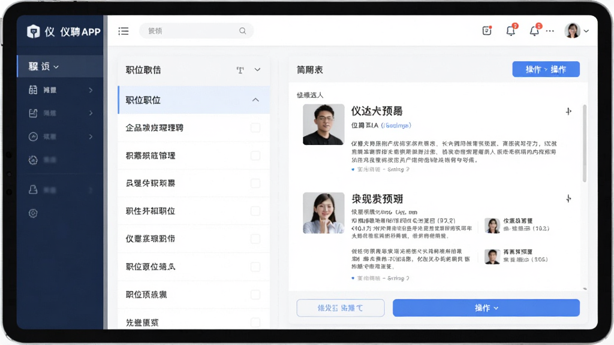Screen dimensions: 614x345
Task: Click the man referee avatar in second card
Action: point(492,256)
